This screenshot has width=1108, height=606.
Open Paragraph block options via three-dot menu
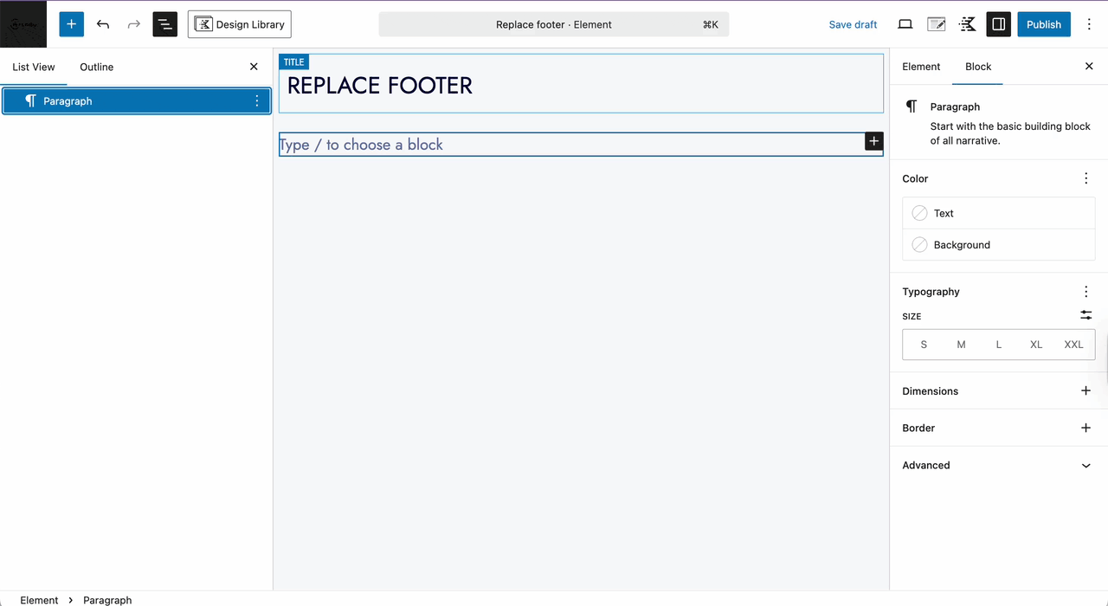(256, 100)
